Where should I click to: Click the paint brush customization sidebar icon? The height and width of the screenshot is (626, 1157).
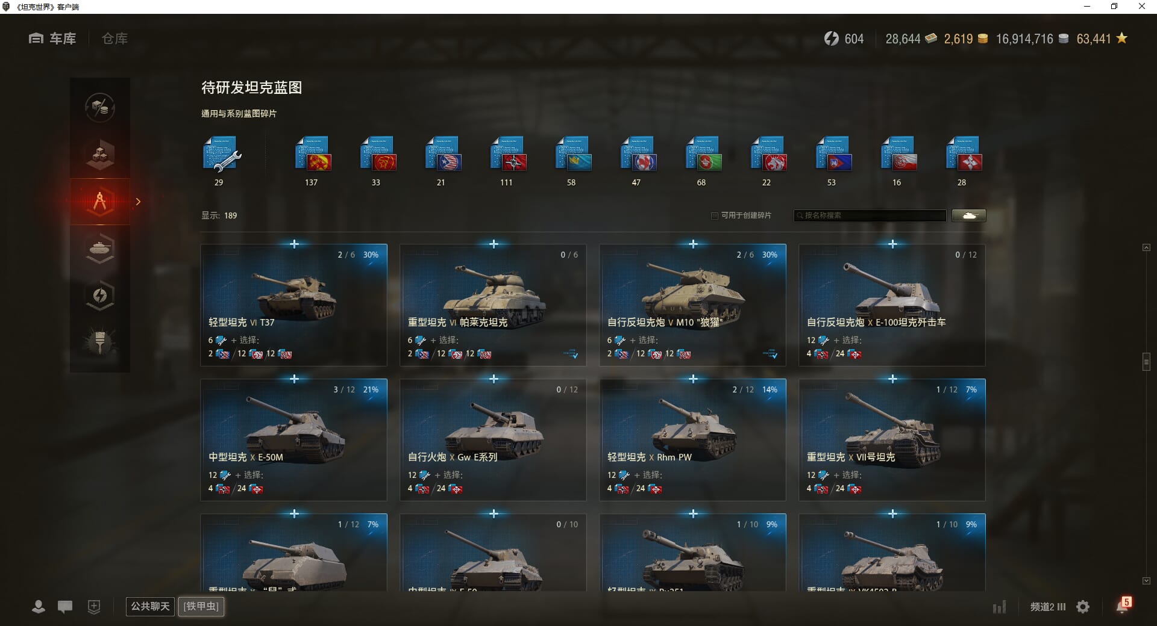click(x=100, y=342)
